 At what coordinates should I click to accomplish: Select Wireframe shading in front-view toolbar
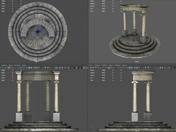27,67
